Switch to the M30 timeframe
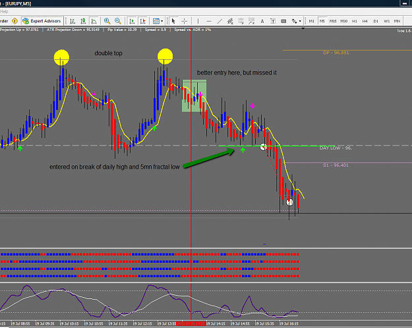Screen dimensions: 412x328 click(343, 21)
